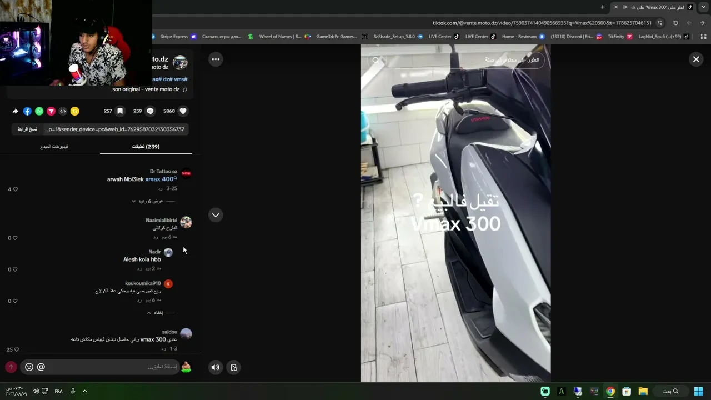The width and height of the screenshot is (711, 400).
Task: Like koukoumika910's comment
Action: (x=15, y=301)
